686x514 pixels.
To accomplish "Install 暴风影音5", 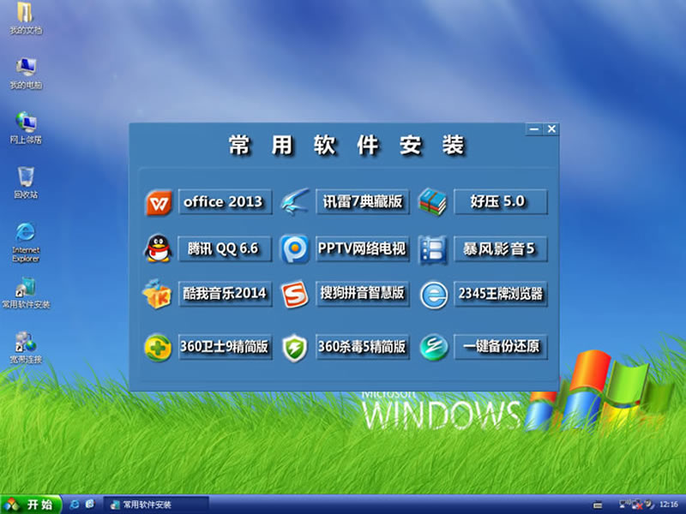I will tap(501, 248).
